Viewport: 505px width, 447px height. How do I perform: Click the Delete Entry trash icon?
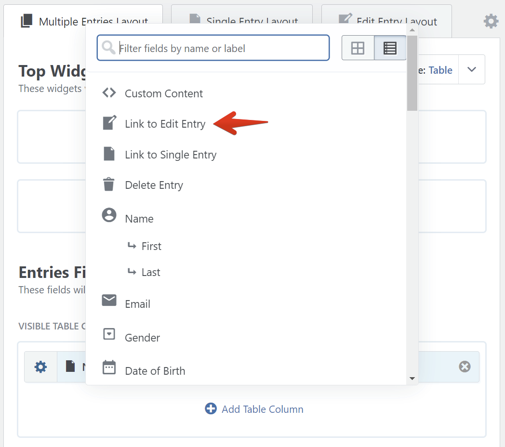[x=109, y=184]
